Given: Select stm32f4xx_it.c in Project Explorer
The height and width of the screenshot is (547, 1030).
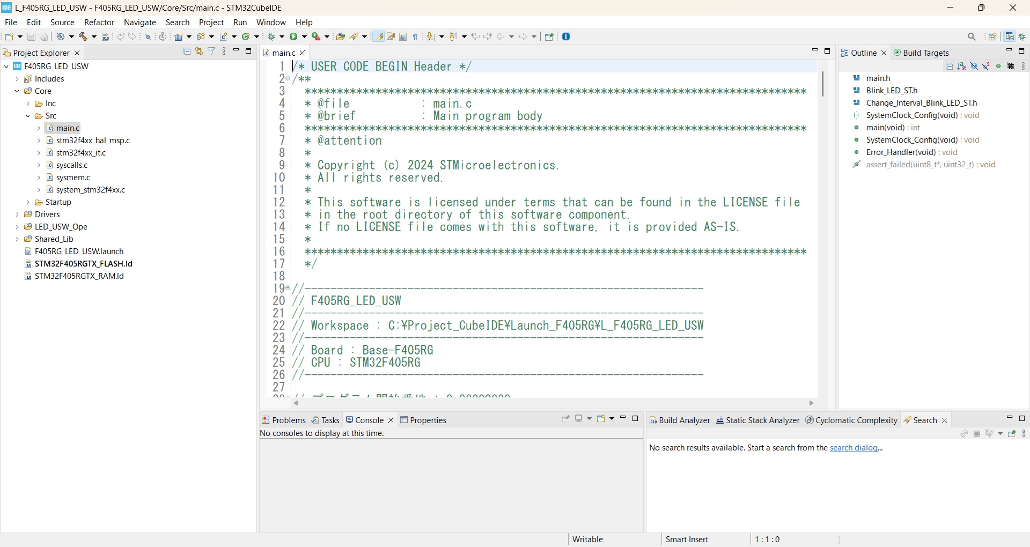Looking at the screenshot, I should (x=81, y=153).
